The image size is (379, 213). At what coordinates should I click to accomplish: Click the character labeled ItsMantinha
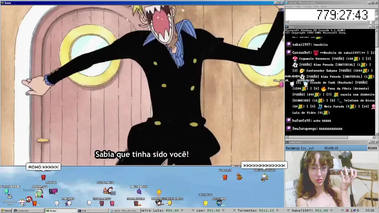136,203
